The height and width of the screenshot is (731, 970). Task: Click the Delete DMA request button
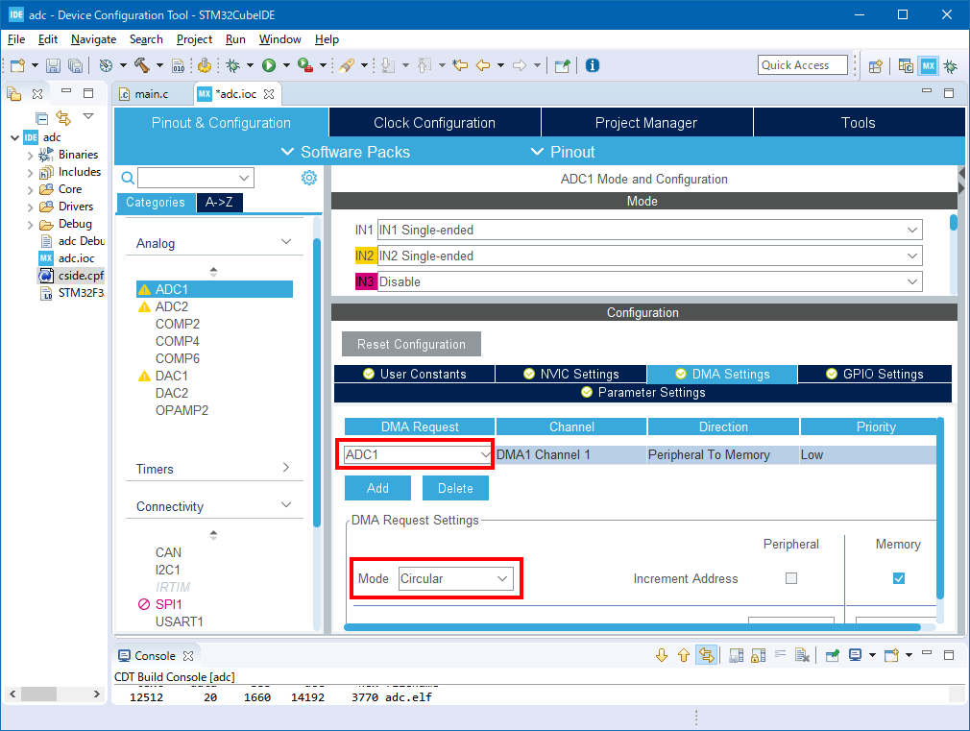point(455,488)
